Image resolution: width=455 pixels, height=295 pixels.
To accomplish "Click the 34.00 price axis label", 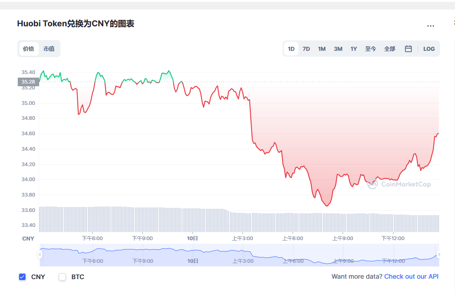I will tap(28, 179).
